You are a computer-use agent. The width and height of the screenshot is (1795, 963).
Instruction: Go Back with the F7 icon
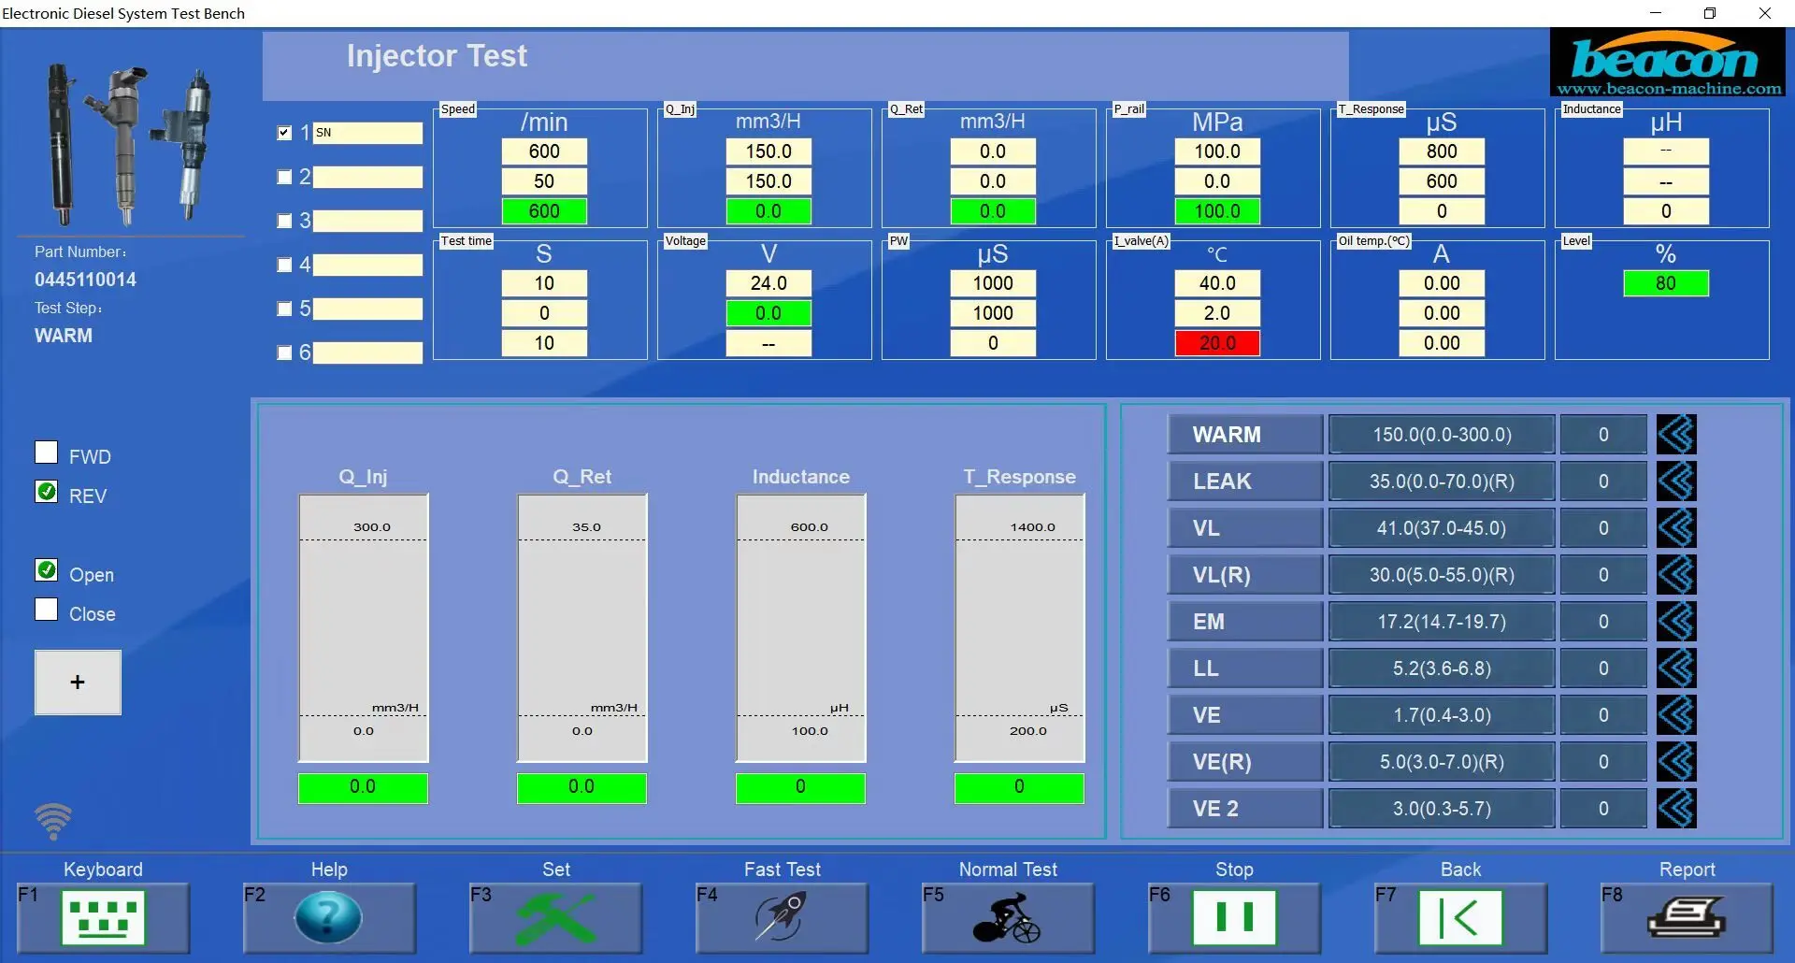1460,917
